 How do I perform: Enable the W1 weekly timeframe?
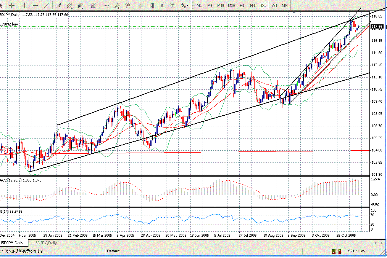coord(274,5)
